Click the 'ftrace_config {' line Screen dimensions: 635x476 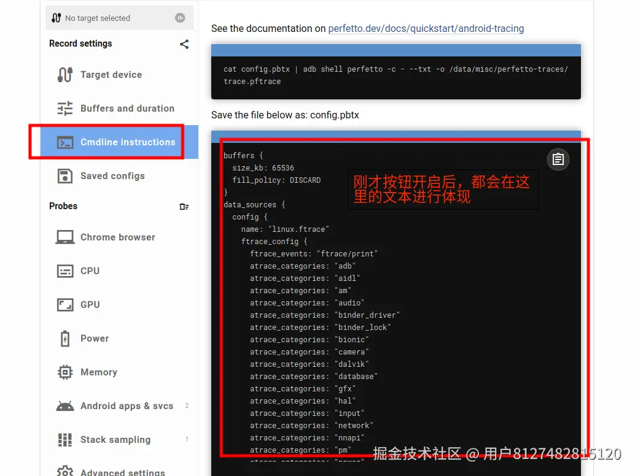pyautogui.click(x=274, y=242)
